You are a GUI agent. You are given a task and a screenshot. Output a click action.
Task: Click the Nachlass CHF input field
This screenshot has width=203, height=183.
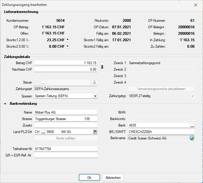pyautogui.click(x=66, y=69)
